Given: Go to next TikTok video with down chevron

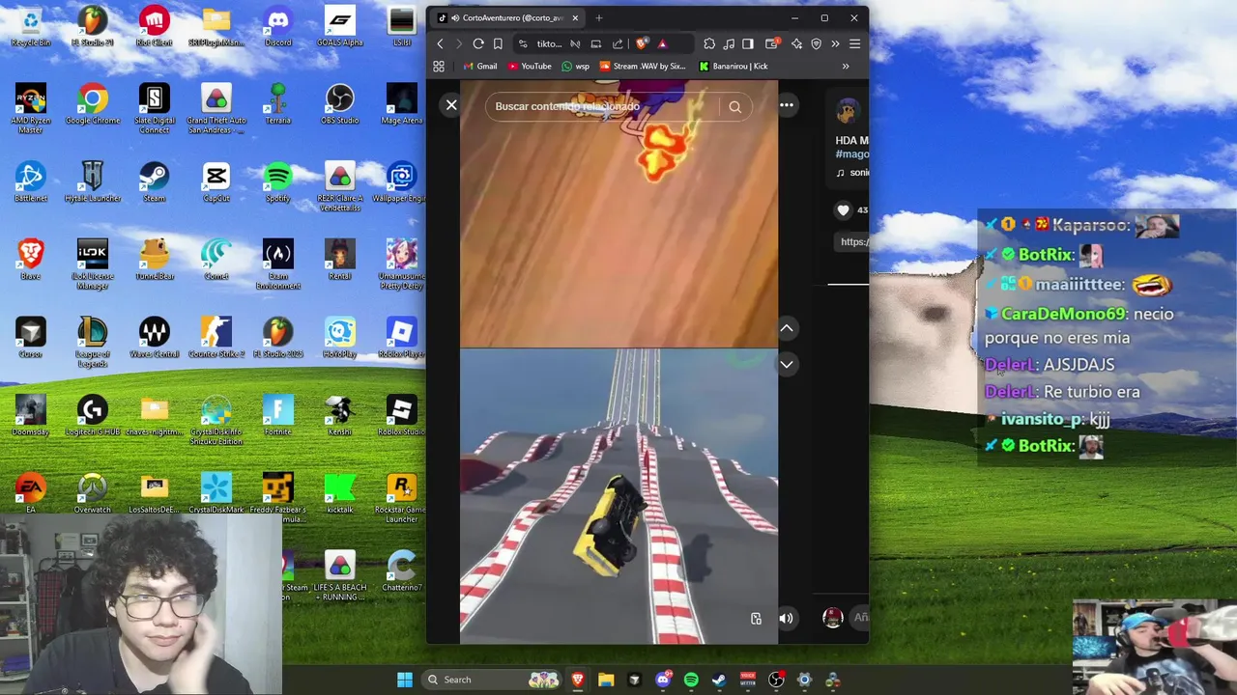Looking at the screenshot, I should pyautogui.click(x=787, y=364).
